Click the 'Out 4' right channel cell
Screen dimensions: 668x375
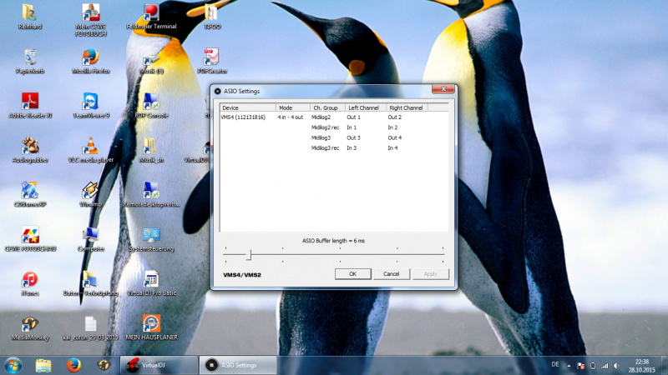(x=394, y=137)
